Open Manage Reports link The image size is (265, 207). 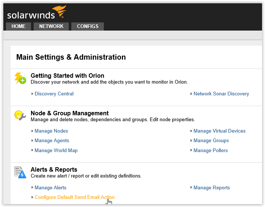point(212,187)
